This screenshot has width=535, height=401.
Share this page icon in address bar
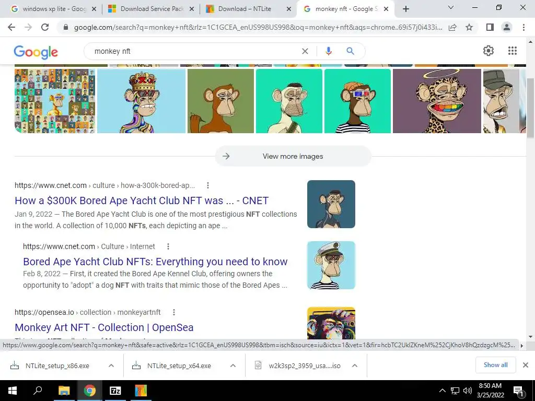[x=452, y=27]
